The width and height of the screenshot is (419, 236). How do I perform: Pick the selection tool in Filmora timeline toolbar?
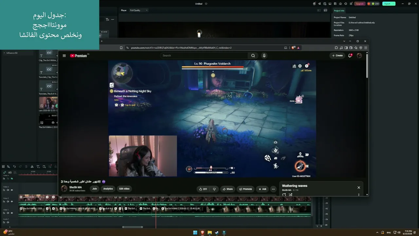coord(9,167)
